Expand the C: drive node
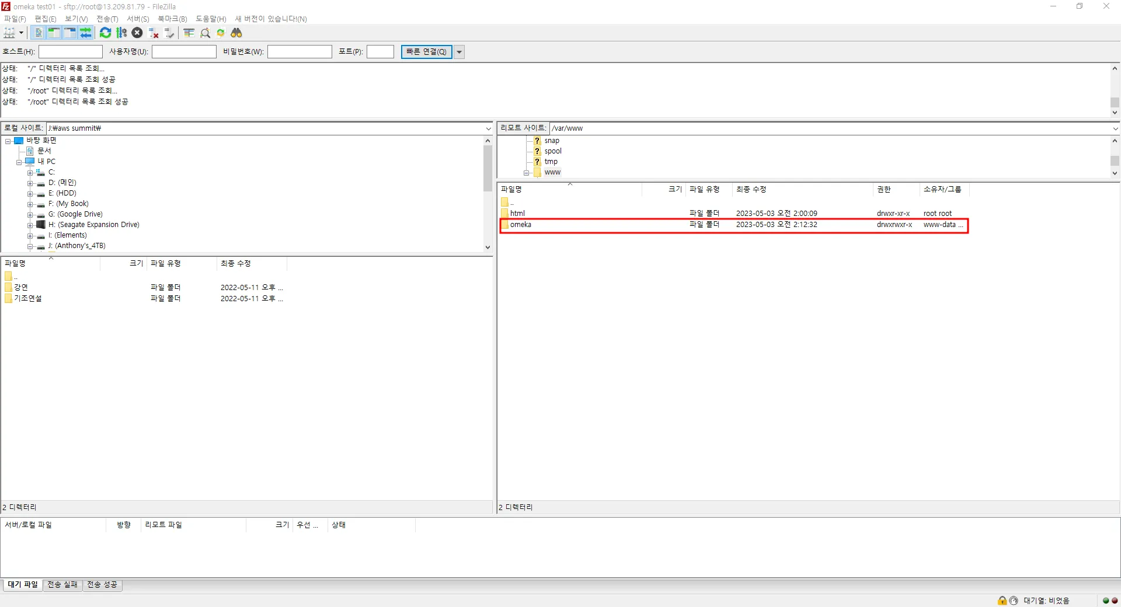 click(x=30, y=172)
